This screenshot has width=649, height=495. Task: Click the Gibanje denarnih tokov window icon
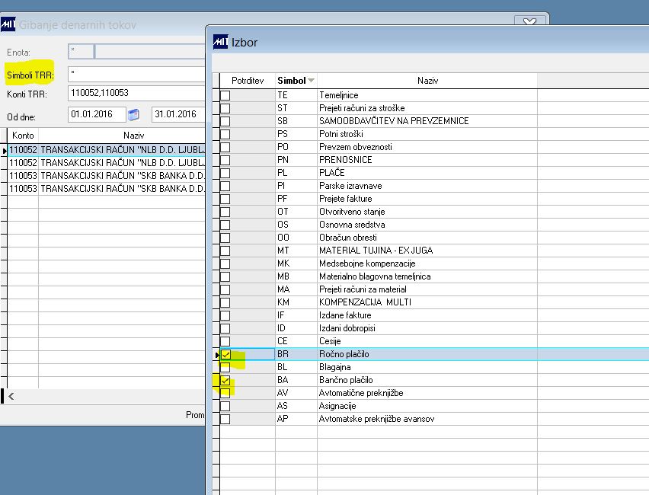(8, 24)
